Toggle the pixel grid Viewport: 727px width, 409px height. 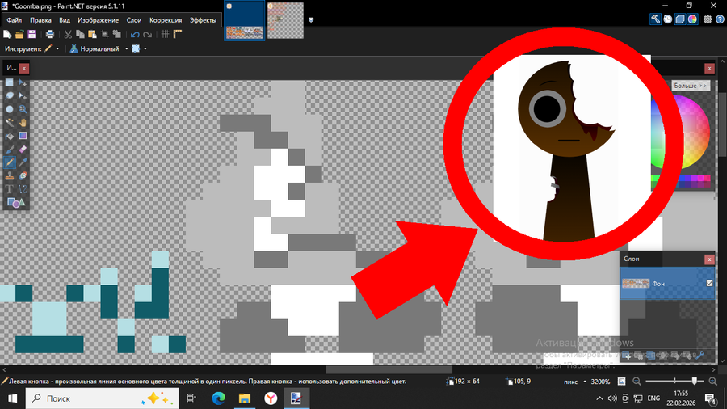pos(165,34)
